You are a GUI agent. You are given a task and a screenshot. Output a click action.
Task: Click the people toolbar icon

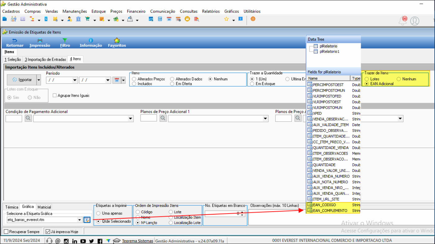(13, 19)
